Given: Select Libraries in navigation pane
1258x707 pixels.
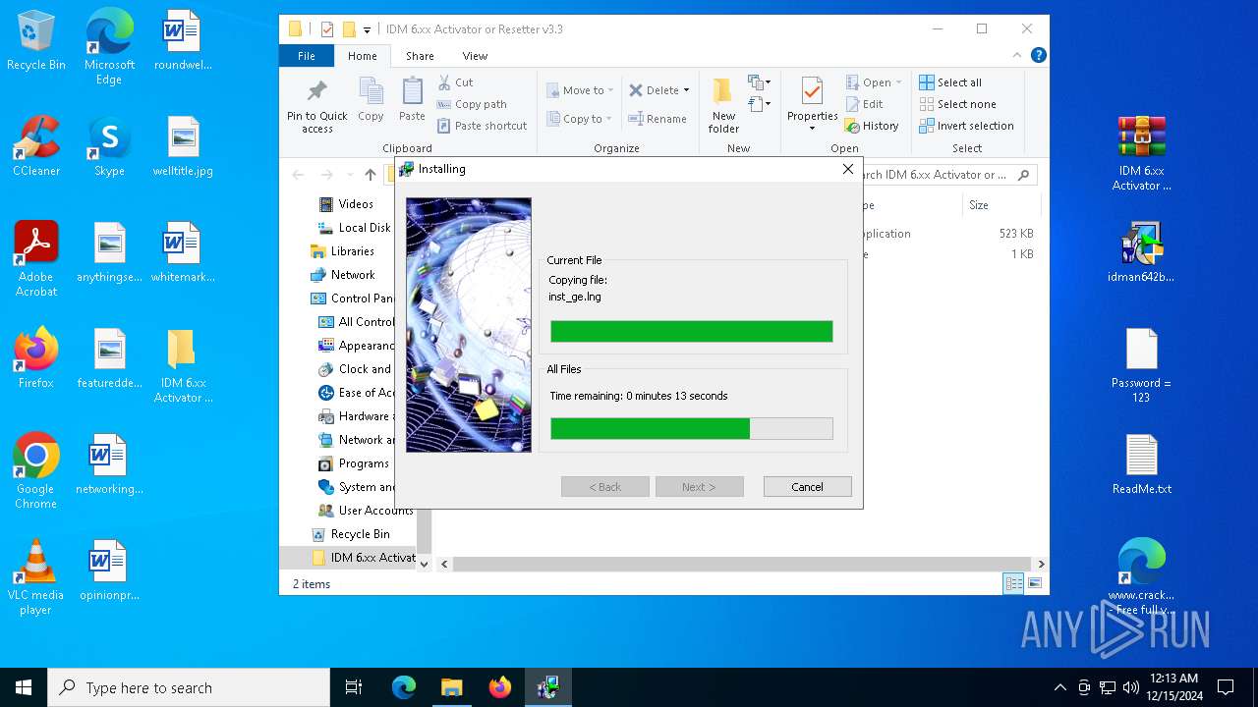Looking at the screenshot, I should [343, 251].
